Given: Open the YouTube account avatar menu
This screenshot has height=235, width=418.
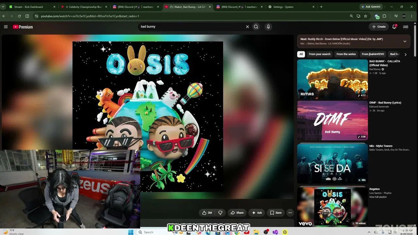Looking at the screenshot, I should pyautogui.click(x=406, y=27).
